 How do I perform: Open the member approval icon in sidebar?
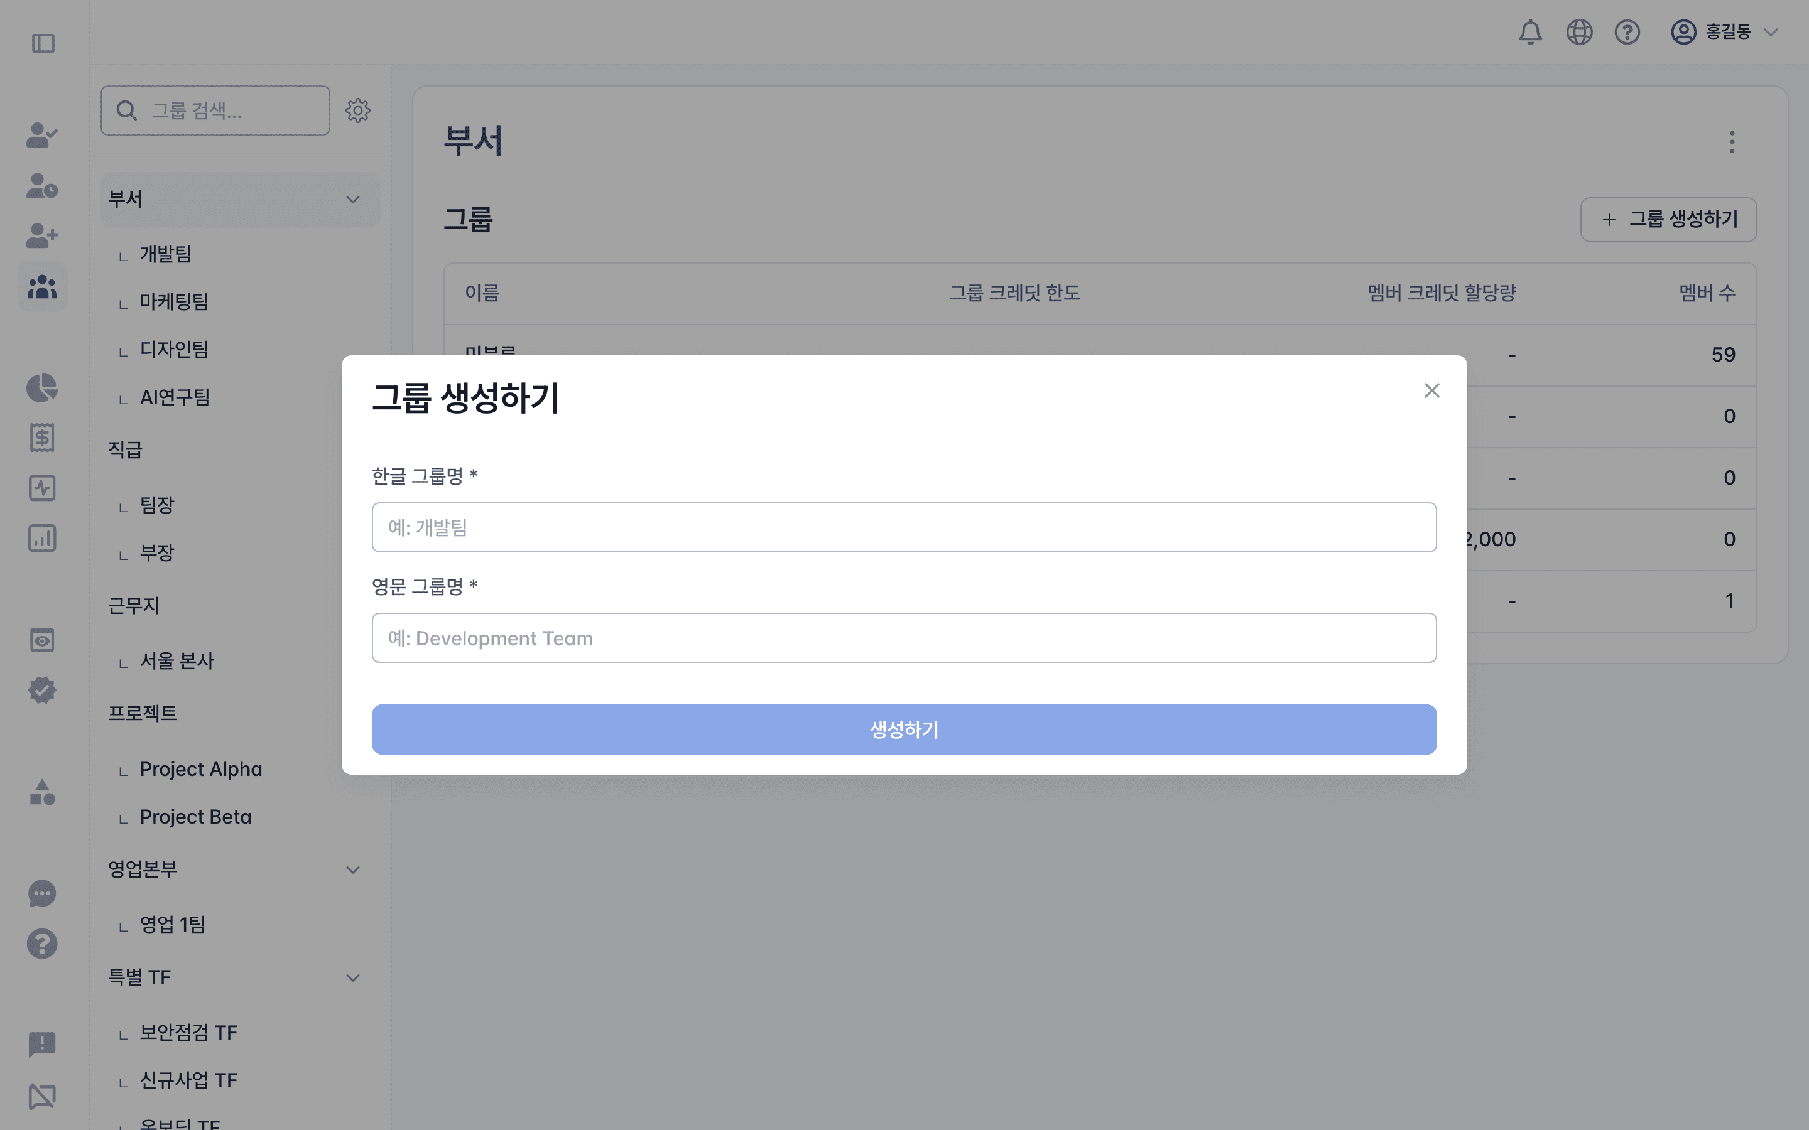(x=42, y=135)
